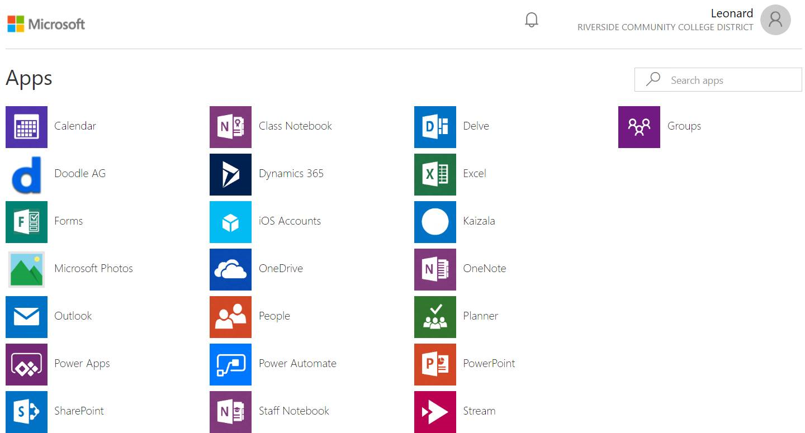Click the Leonard account name
Viewport: 805px width, 433px height.
732,13
